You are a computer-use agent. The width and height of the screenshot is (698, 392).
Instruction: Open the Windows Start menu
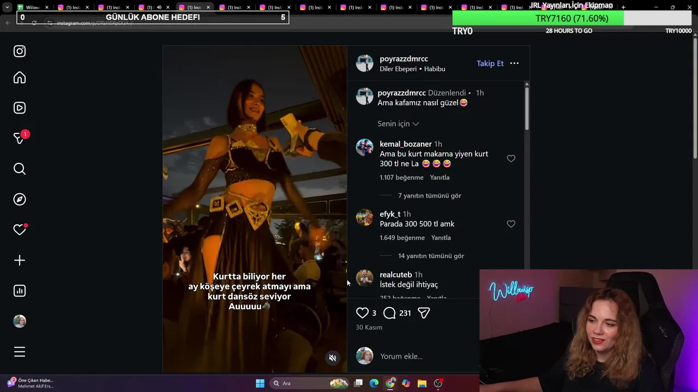[x=260, y=383]
